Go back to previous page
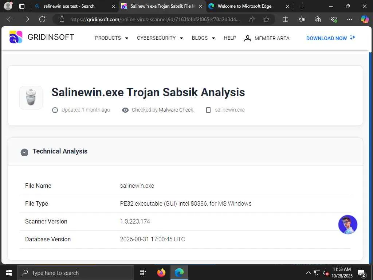The height and width of the screenshot is (280, 373). 10,19
